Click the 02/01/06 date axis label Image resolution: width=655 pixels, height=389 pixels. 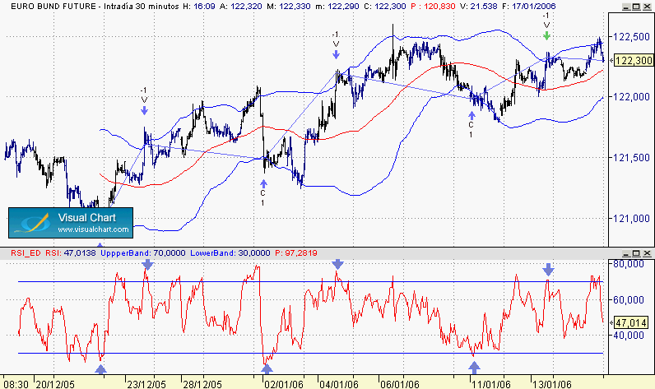[284, 384]
